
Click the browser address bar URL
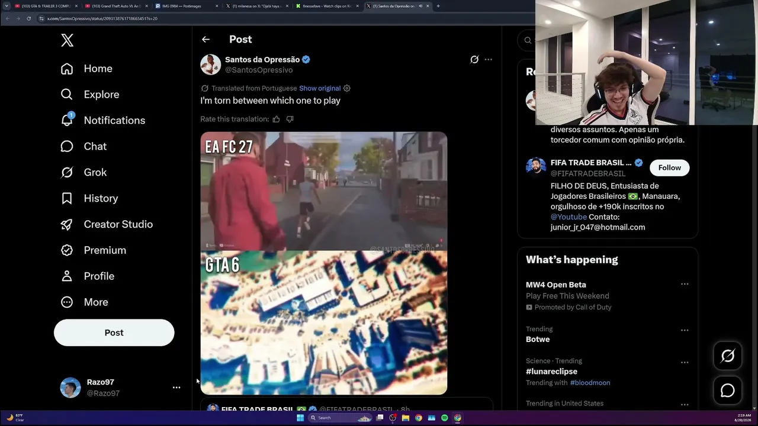102,18
